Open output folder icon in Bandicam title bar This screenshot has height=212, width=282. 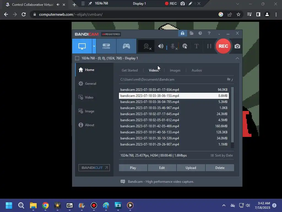pyautogui.click(x=191, y=33)
